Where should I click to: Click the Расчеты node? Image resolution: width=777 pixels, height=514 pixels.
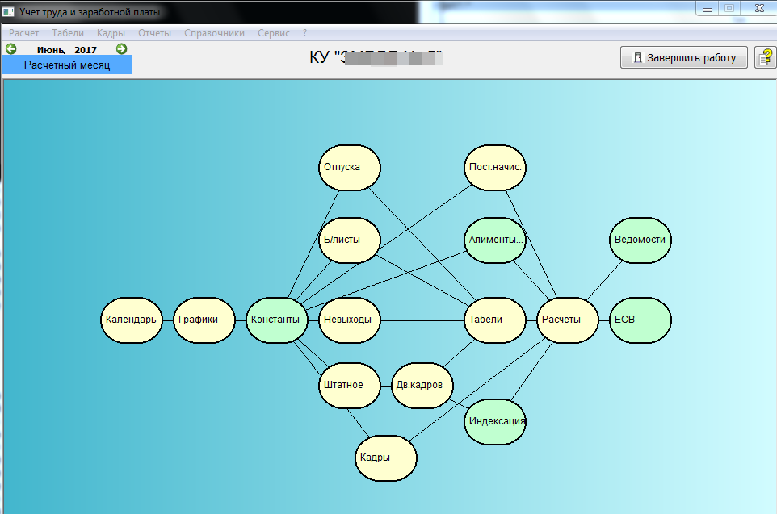567,320
